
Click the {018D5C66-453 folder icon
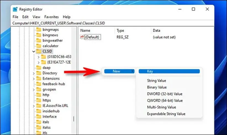coord(43,57)
